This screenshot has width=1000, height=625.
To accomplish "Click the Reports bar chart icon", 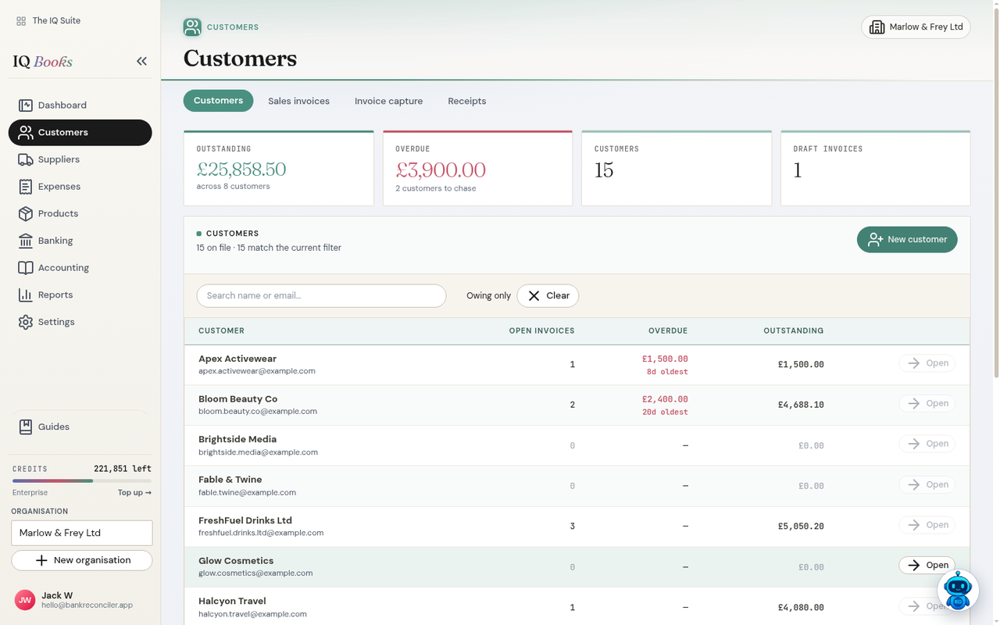I will [x=26, y=295].
